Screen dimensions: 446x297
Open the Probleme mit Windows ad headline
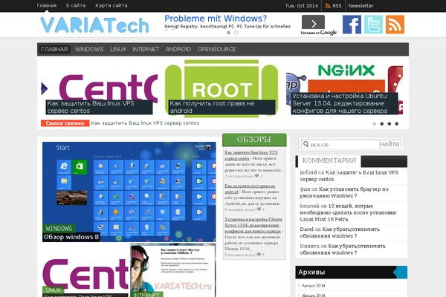click(x=216, y=19)
